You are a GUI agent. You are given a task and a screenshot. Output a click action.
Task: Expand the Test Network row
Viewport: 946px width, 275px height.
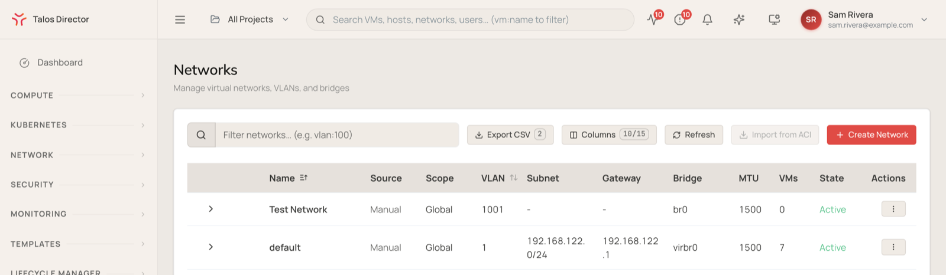[210, 209]
